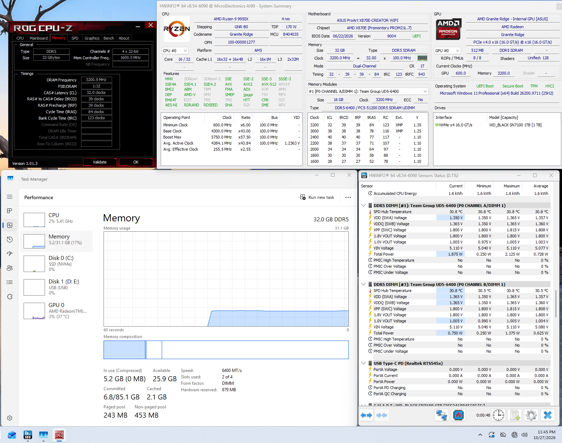Click HWiNFO remote network monitors icon
This screenshot has width=562, height=443.
442,415
